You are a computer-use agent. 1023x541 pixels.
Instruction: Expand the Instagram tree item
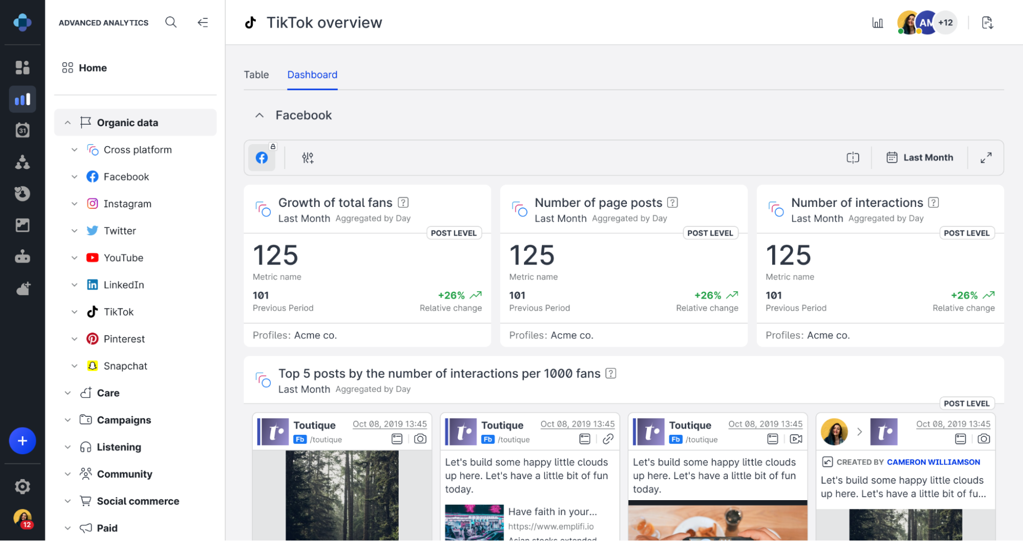75,203
